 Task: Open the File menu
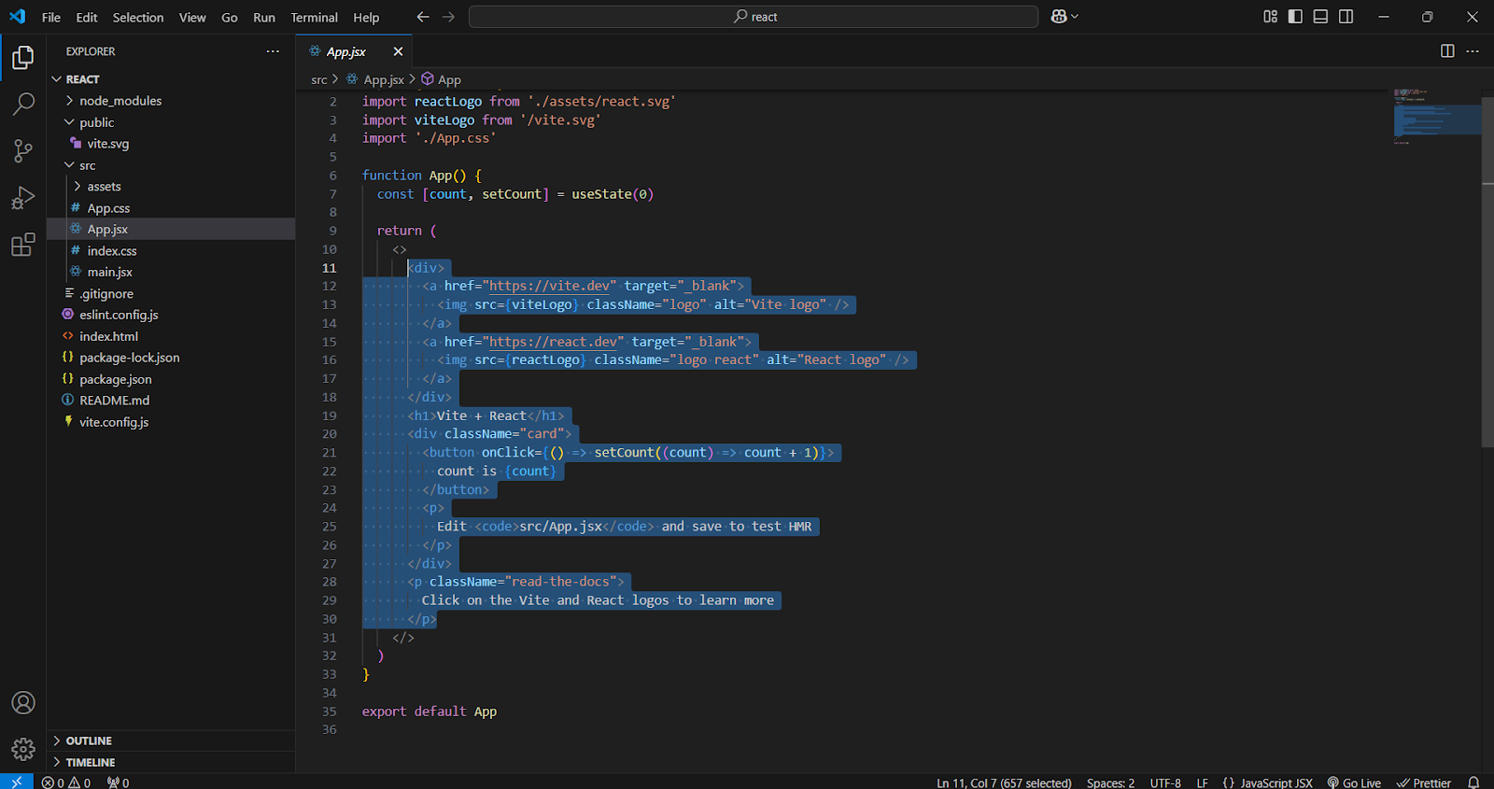pyautogui.click(x=51, y=17)
